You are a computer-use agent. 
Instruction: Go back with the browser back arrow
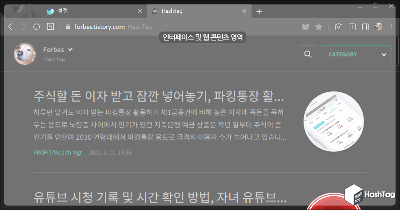coord(11,27)
